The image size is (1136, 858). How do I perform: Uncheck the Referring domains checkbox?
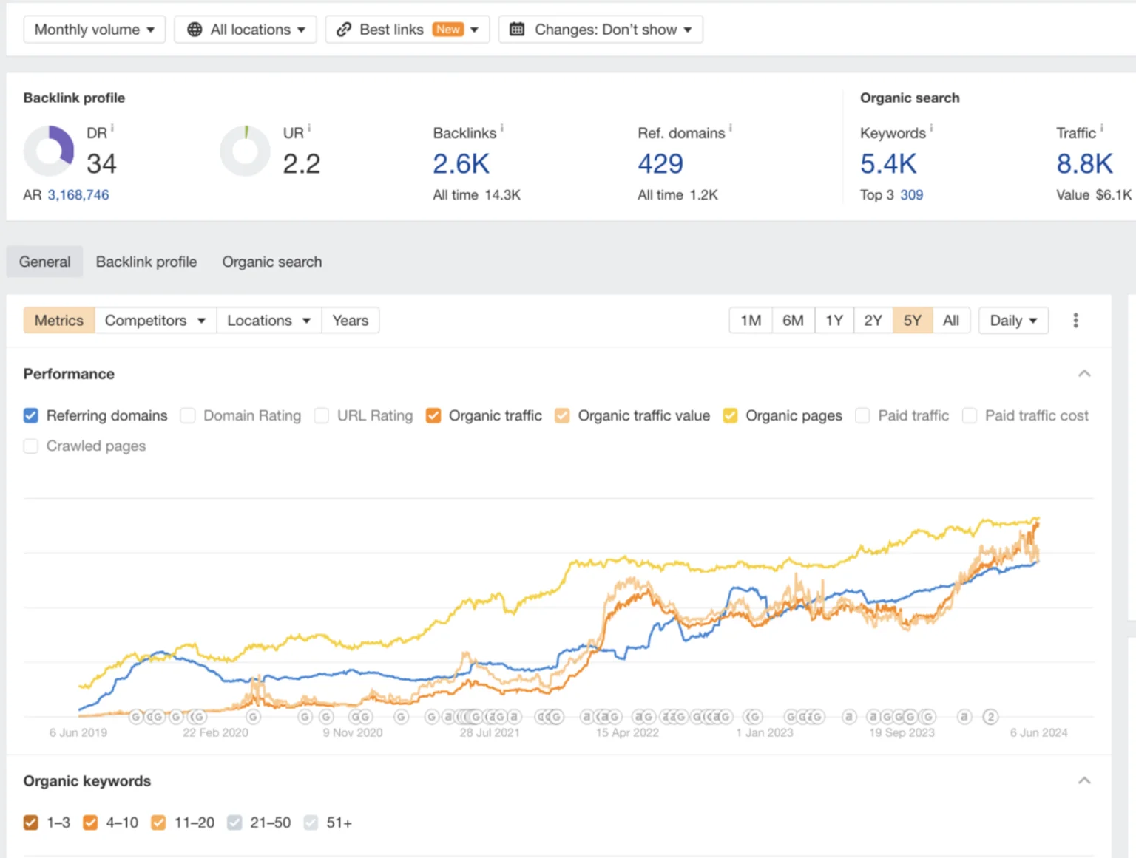point(31,415)
